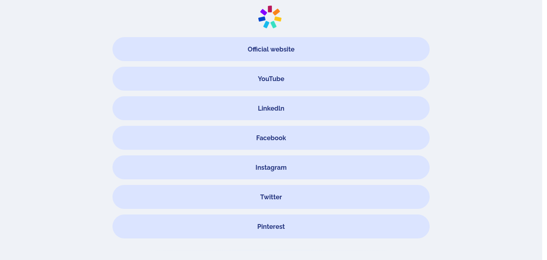Select the Twitter button
The image size is (547, 260).
point(271,197)
